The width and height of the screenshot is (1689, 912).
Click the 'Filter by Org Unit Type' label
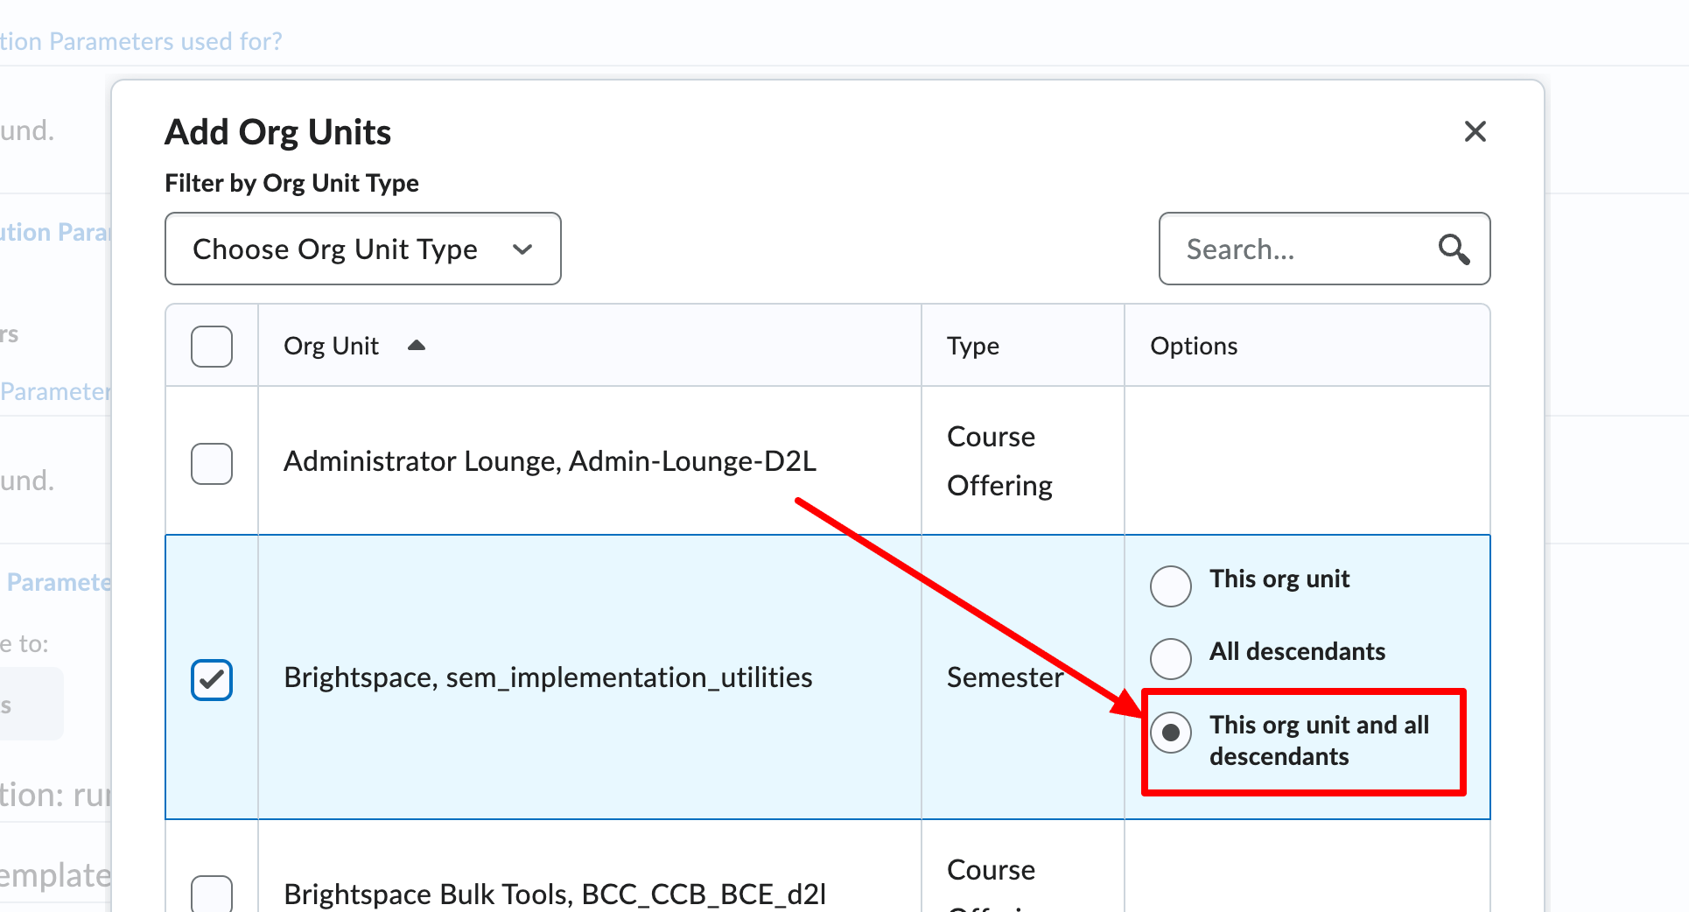click(x=291, y=183)
